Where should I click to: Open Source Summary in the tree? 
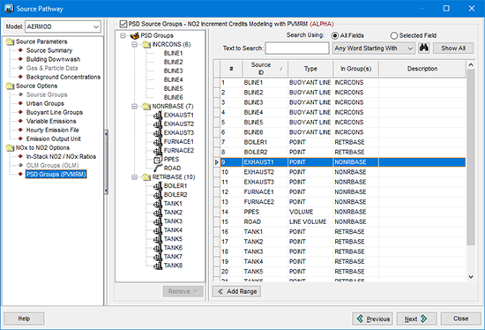point(49,50)
